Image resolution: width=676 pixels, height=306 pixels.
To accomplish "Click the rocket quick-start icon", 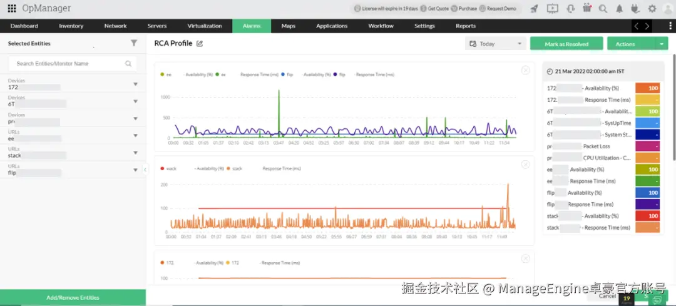I will (534, 9).
